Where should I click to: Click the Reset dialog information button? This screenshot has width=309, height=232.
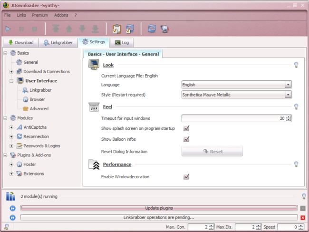(212, 151)
